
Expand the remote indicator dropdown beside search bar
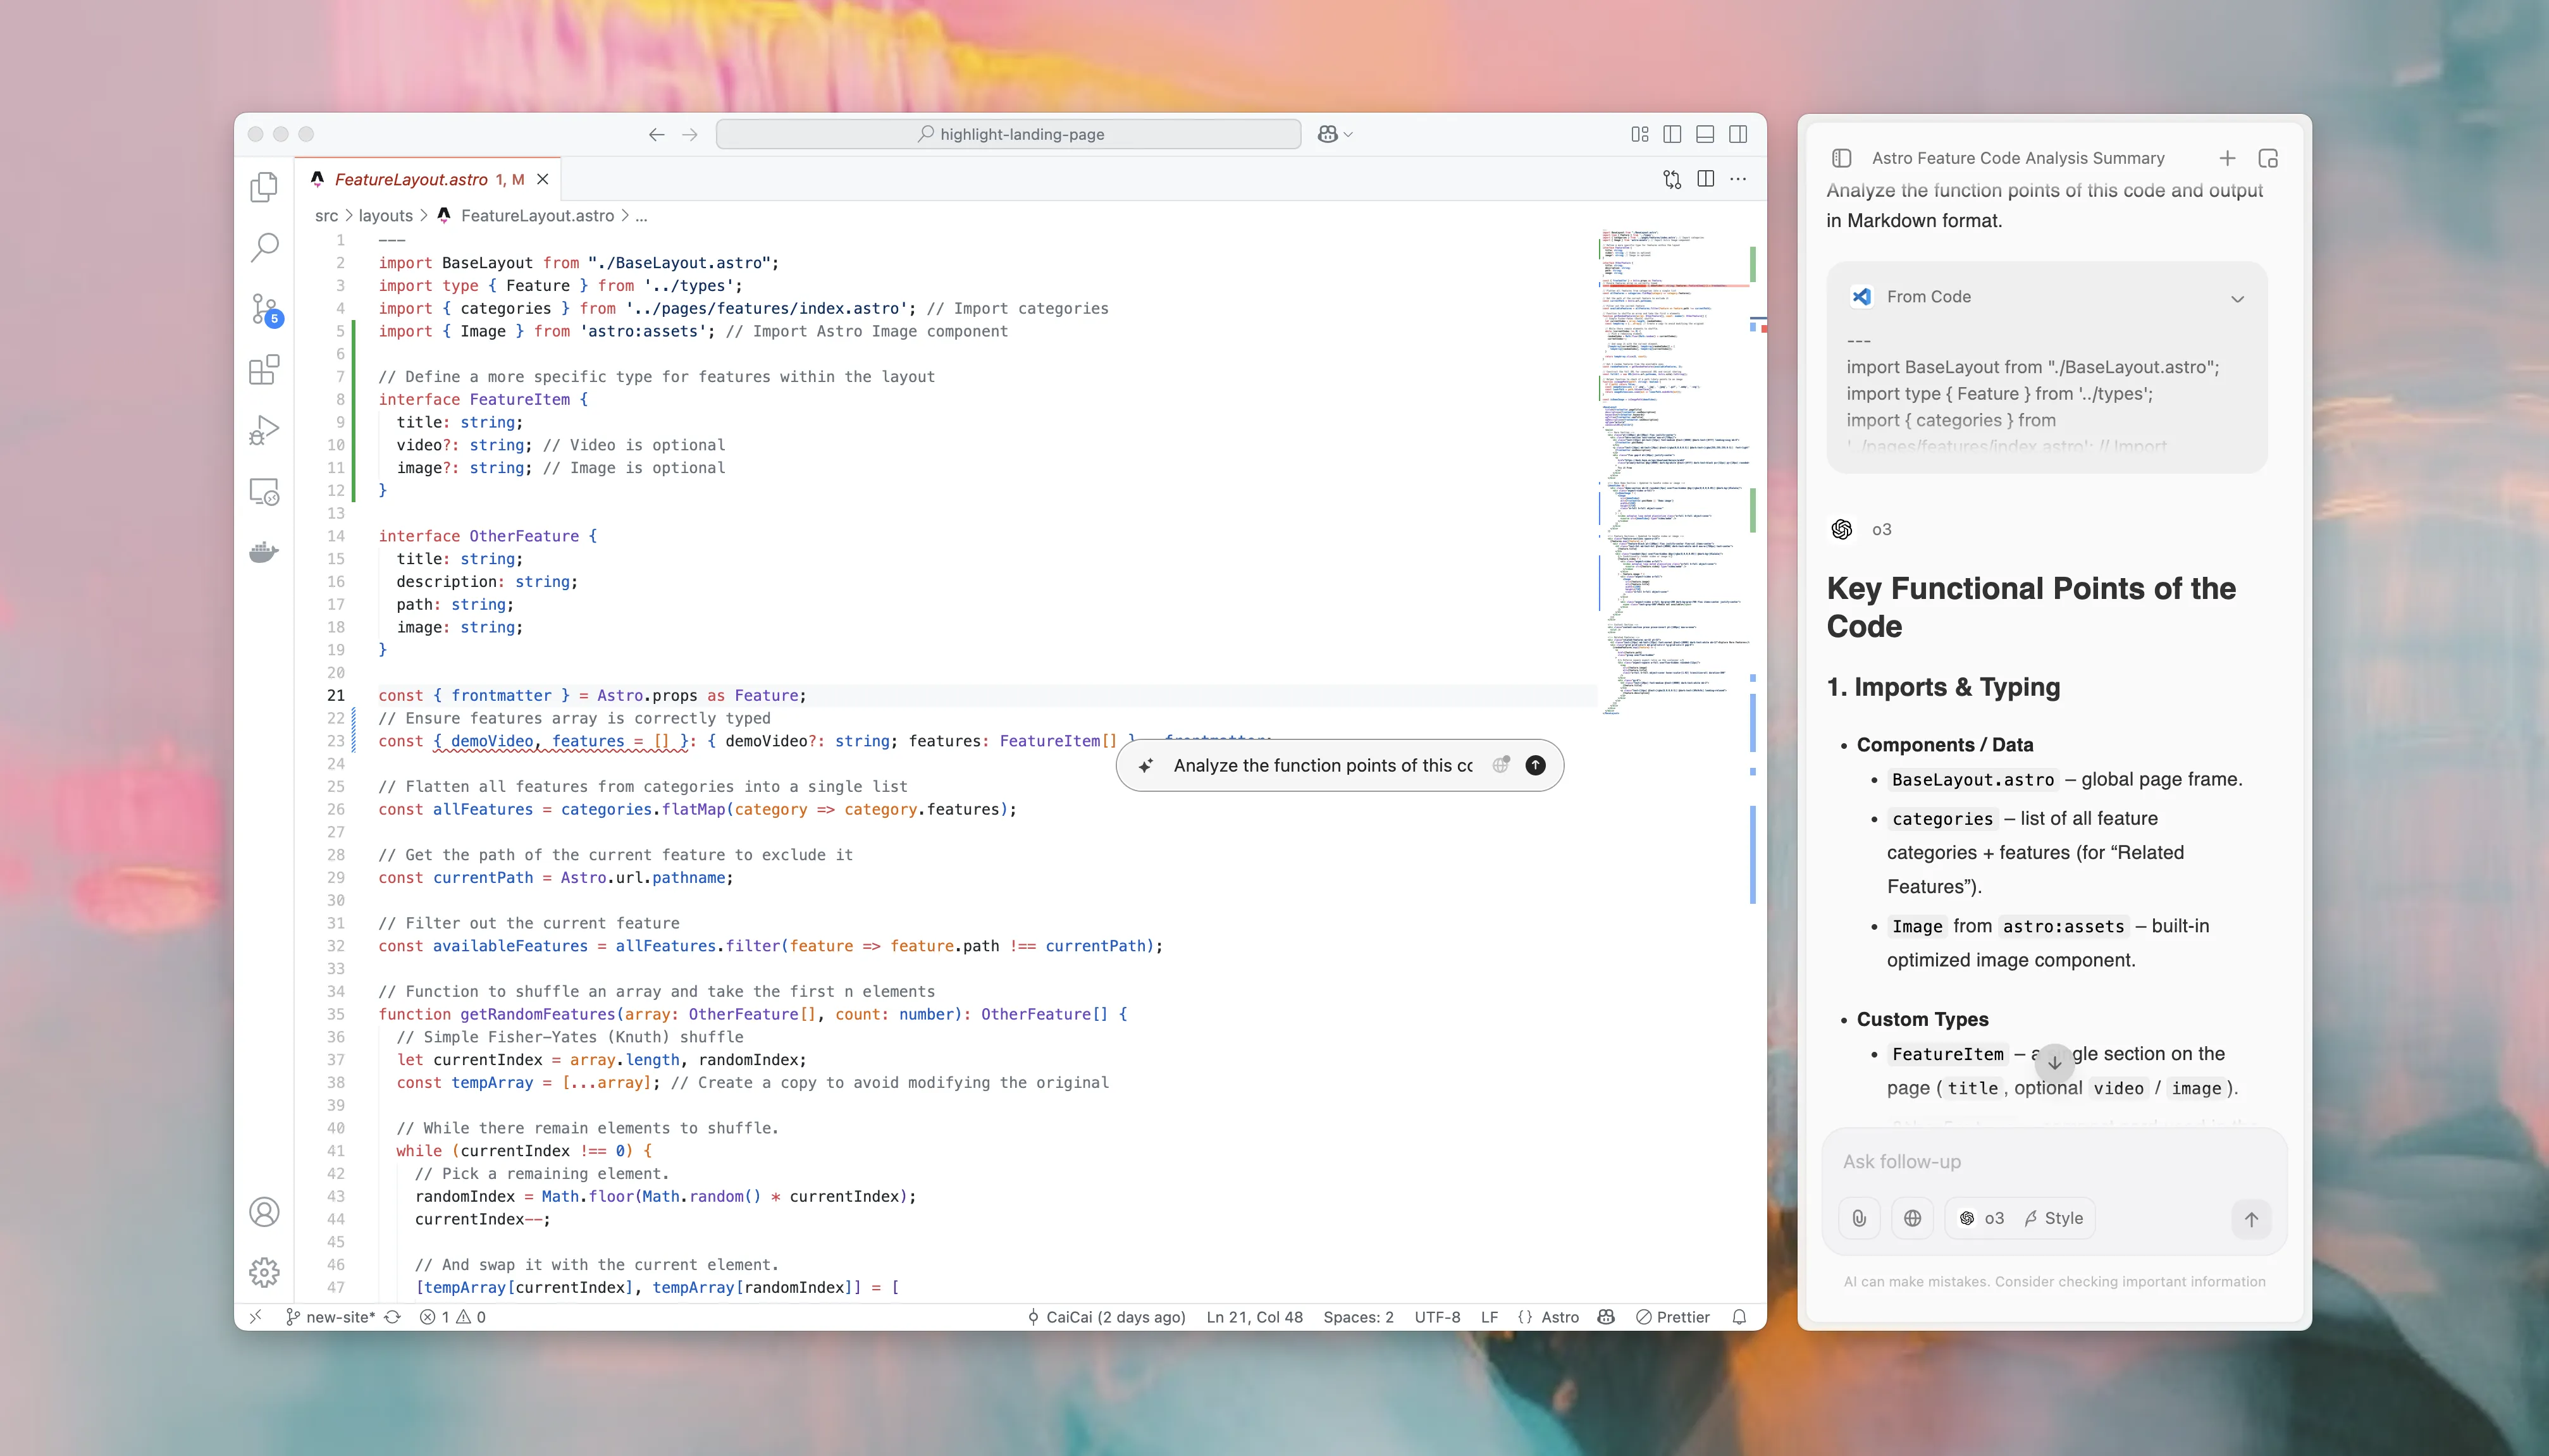(x=1335, y=133)
